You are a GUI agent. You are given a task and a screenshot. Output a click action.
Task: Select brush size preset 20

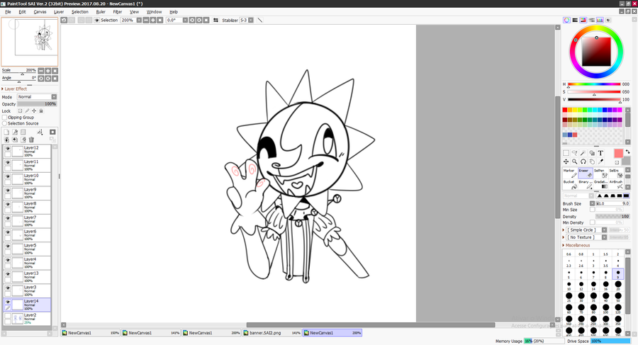point(618,285)
